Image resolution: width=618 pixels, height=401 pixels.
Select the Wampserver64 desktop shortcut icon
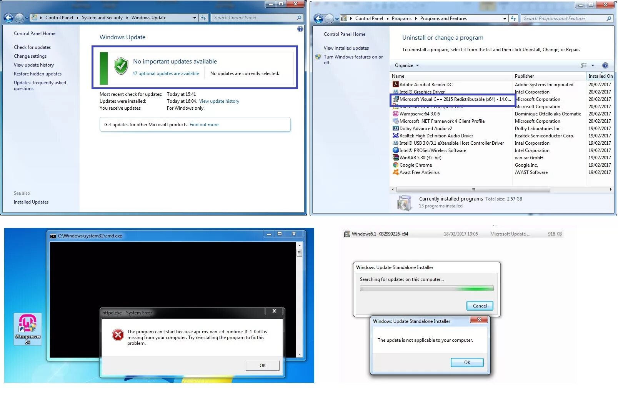(28, 329)
